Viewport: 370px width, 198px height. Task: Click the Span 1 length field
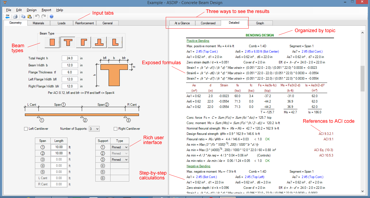(59, 147)
